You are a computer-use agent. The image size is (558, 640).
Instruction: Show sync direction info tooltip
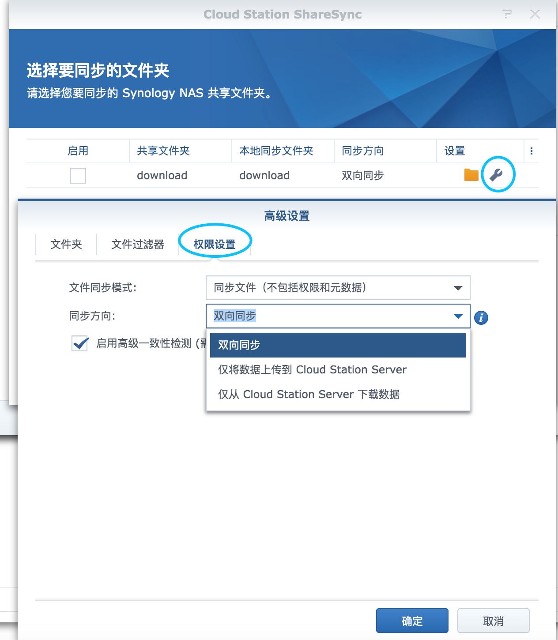click(481, 317)
